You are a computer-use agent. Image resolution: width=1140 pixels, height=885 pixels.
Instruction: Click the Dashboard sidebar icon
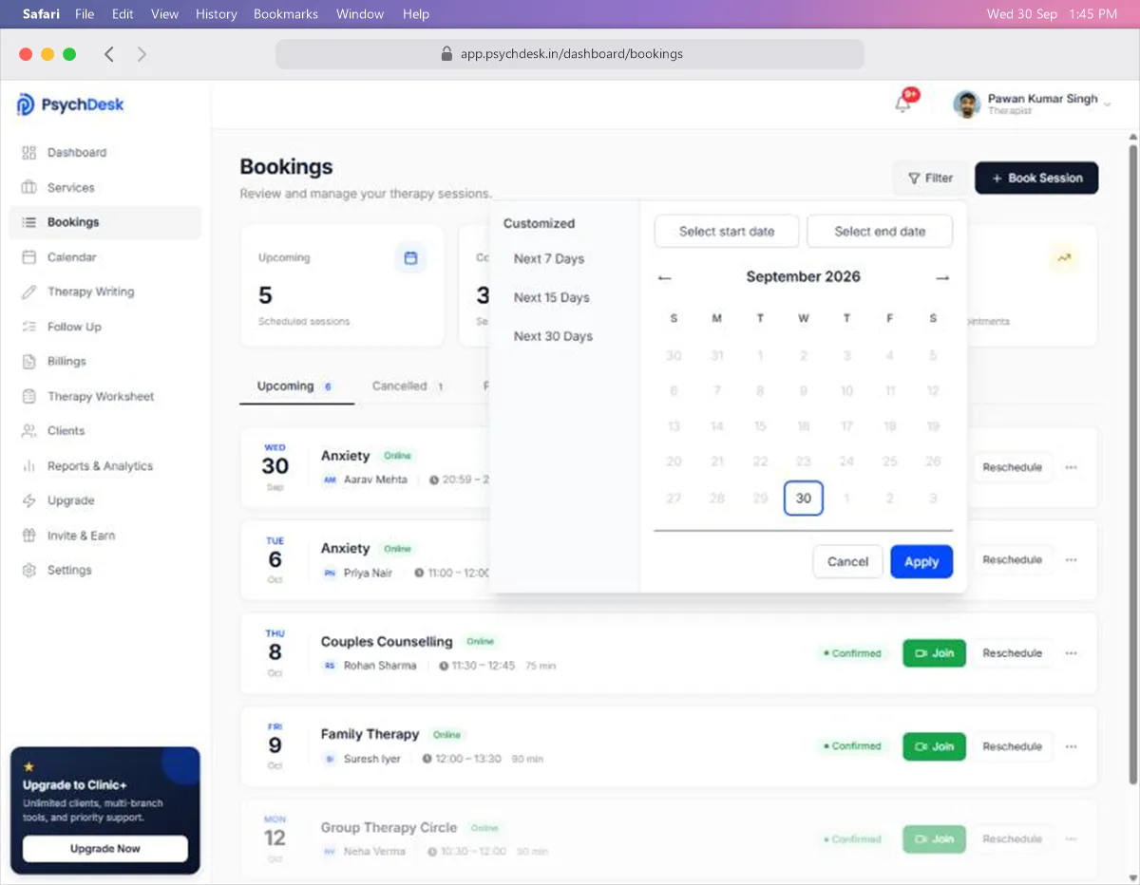click(28, 153)
